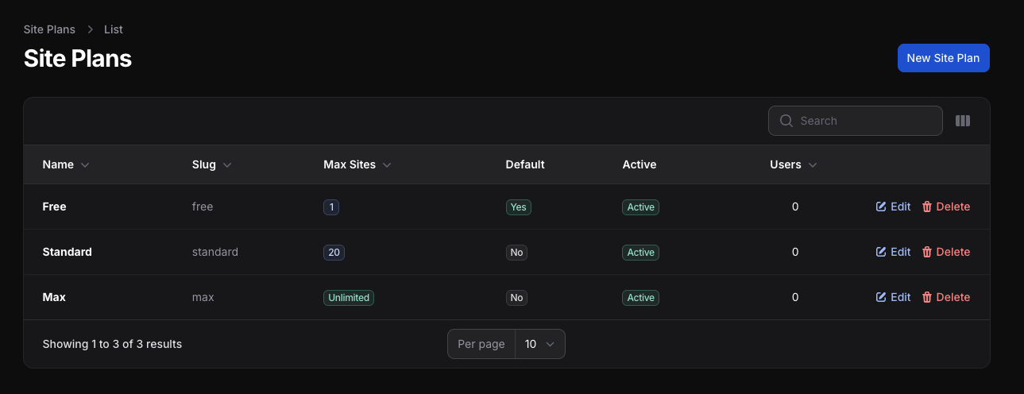1024x394 pixels.
Task: Click the magnifier icon in search box
Action: coord(786,121)
